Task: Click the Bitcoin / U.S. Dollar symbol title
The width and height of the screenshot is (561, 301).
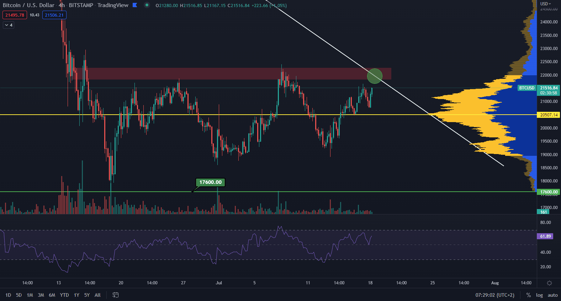Action: [x=28, y=5]
